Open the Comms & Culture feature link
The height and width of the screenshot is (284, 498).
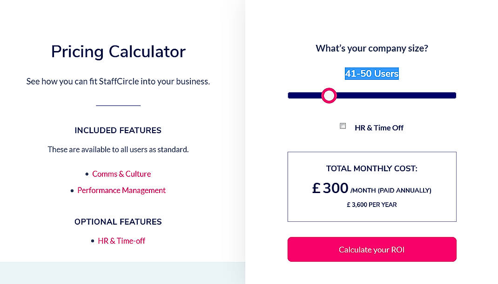pos(121,174)
